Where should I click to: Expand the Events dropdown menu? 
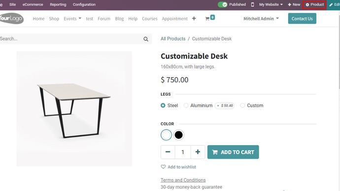[72, 19]
